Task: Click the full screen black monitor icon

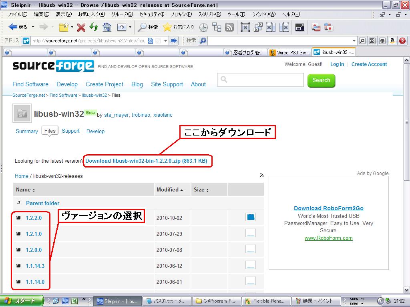Action: pos(299,27)
